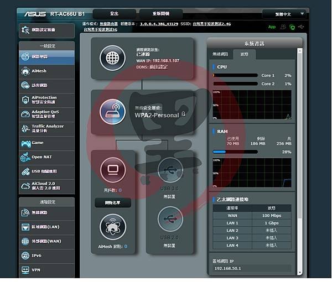Click the green App link in header
The width and height of the screenshot is (332, 282).
pyautogui.click(x=272, y=27)
